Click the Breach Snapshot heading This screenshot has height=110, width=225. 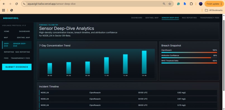point(171,46)
